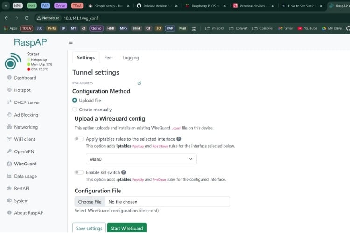Switch to Release Version GitHub tab

157,6
